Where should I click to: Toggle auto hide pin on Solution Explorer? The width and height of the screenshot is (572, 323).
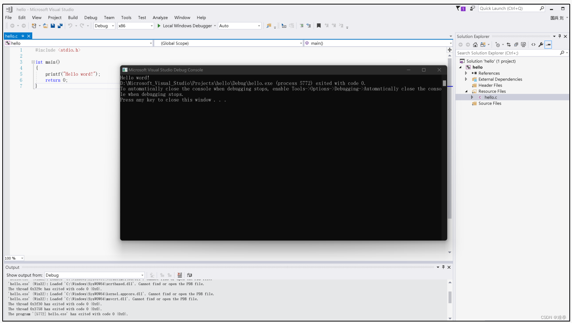pos(560,36)
